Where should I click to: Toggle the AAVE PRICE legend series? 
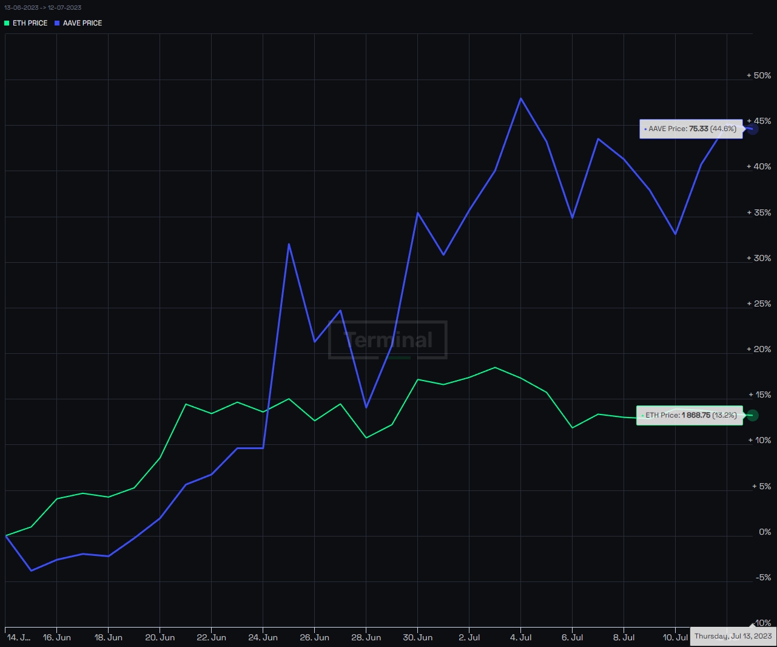(78, 23)
